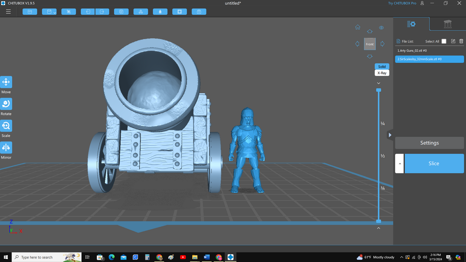Click the Front face of view cube
This screenshot has height=262, width=466.
coord(370,44)
